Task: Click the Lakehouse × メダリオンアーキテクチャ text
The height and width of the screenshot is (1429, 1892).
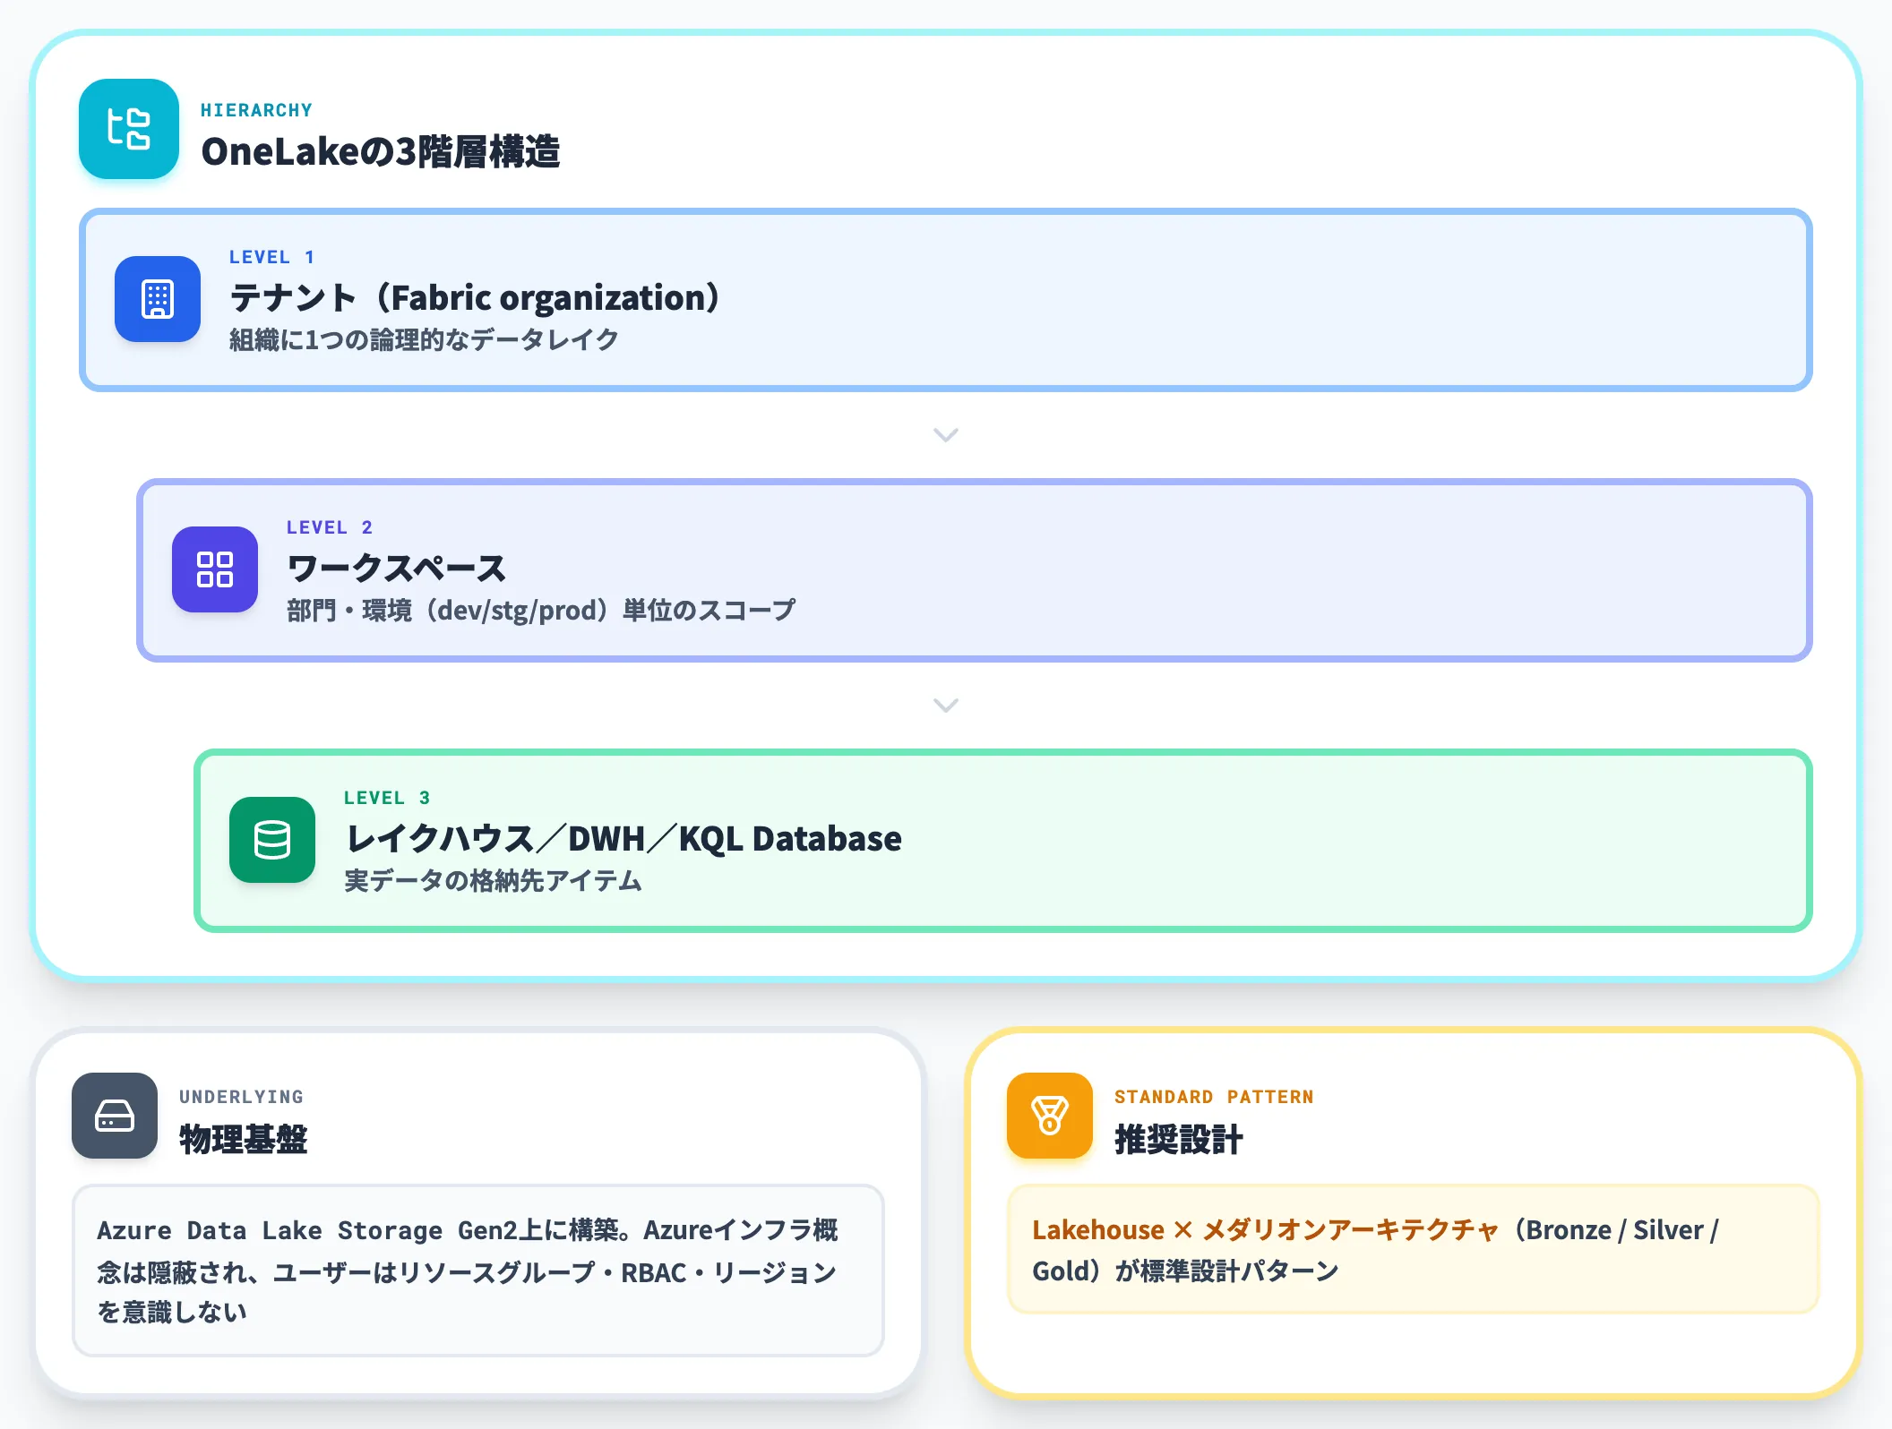Action: point(1265,1230)
